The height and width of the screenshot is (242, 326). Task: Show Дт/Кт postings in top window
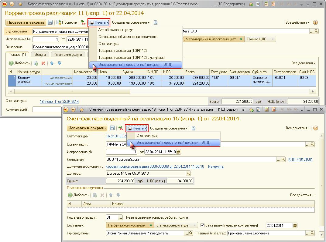[x=83, y=22]
